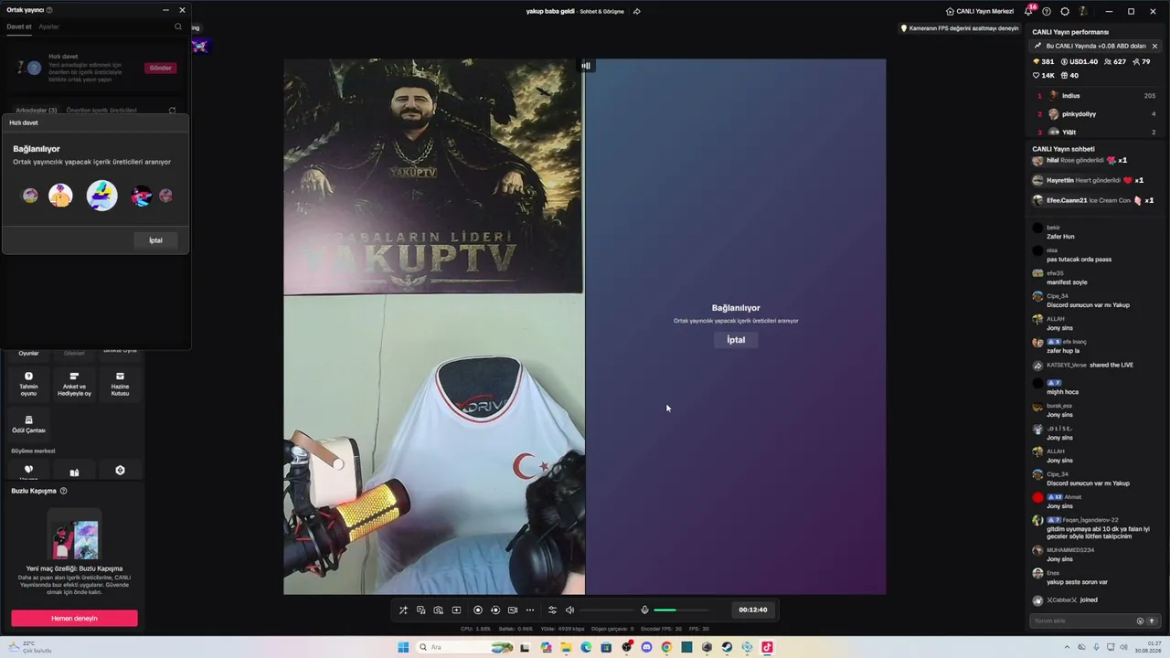Viewport: 1170px width, 658px height.
Task: Click the audio level icon above the preview
Action: [x=586, y=65]
